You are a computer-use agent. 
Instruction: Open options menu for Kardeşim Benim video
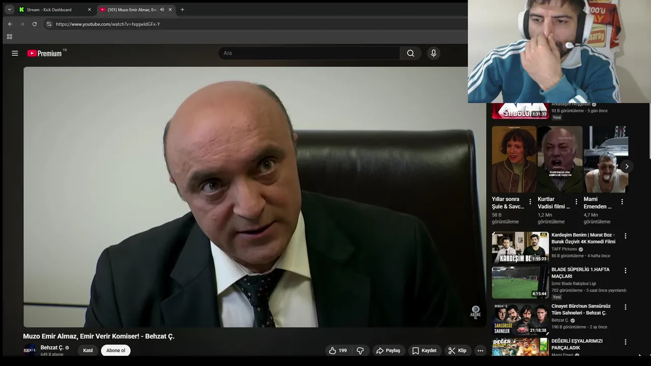click(x=626, y=236)
